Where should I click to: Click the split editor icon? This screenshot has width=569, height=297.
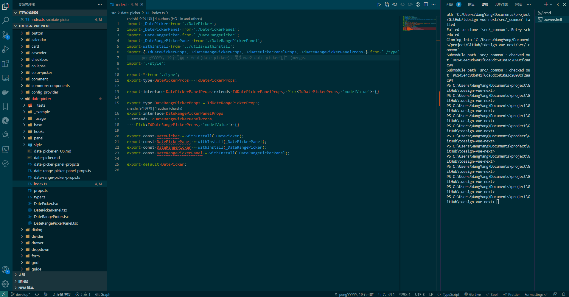[x=426, y=4]
